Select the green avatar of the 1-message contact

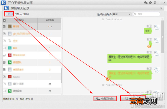(10, 62)
